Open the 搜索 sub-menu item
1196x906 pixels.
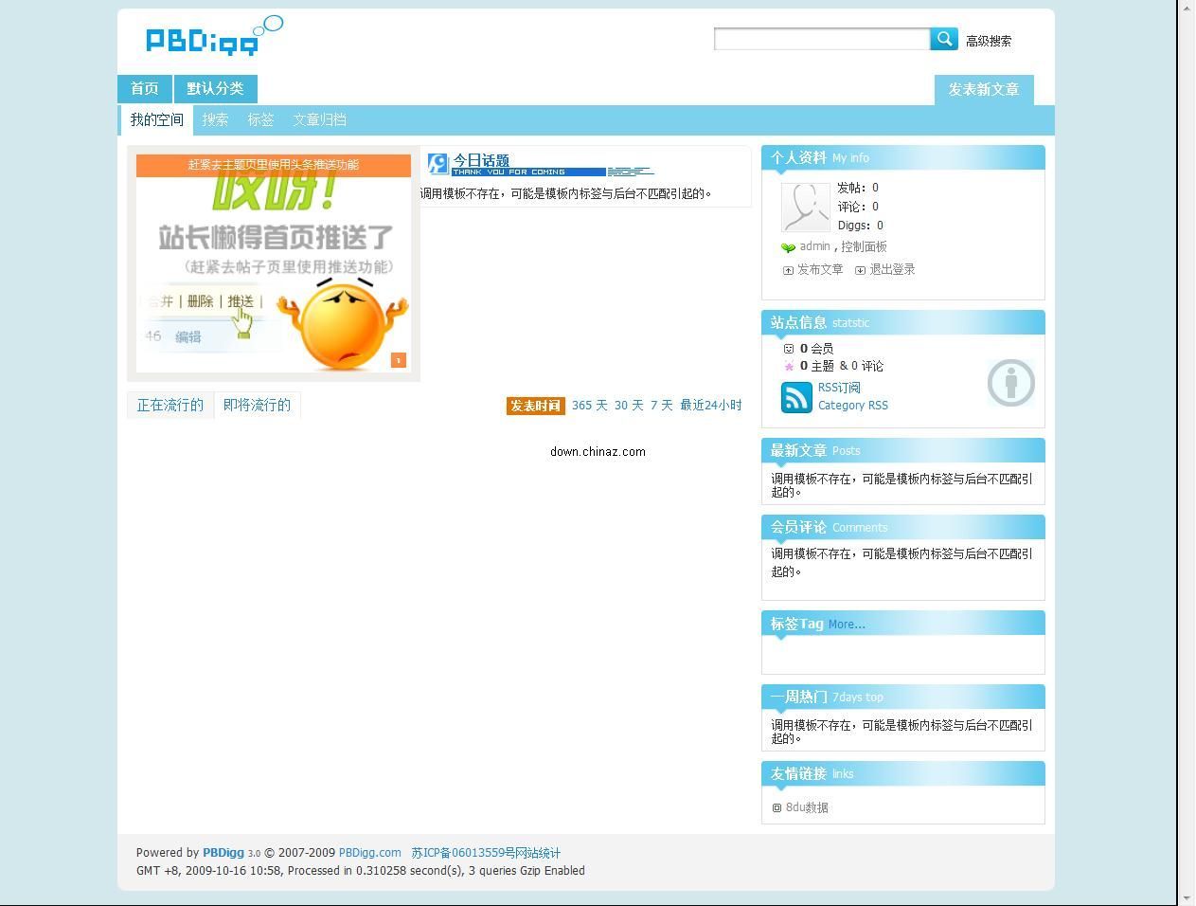point(215,120)
